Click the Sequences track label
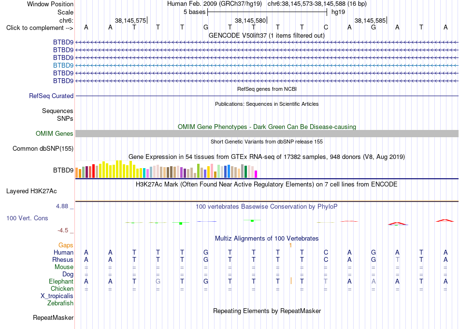459x329 pixels. pyautogui.click(x=57, y=111)
